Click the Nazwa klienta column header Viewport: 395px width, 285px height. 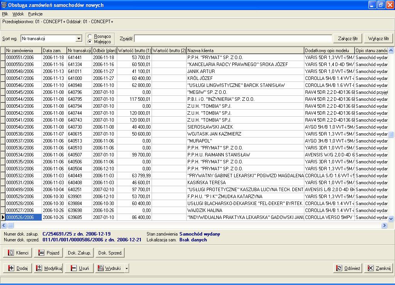tap(245, 51)
